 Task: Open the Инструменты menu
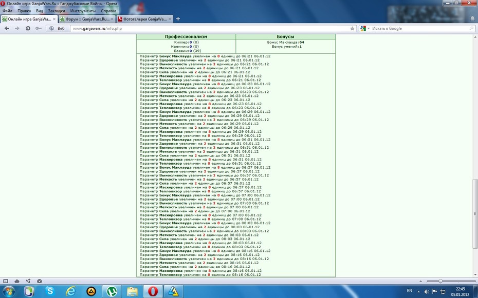click(x=83, y=11)
